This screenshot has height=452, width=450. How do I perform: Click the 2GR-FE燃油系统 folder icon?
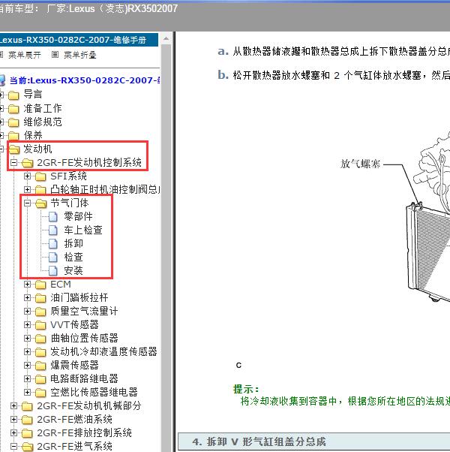(x=27, y=420)
